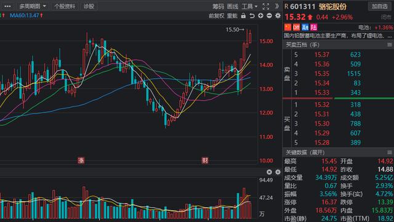Select the 画线 drawing tool
This screenshot has width=394, height=222.
click(233, 7)
